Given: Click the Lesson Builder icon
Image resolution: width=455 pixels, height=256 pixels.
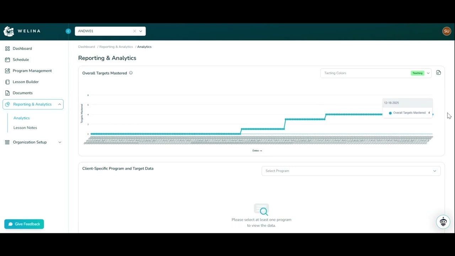Looking at the screenshot, I should pos(7,82).
